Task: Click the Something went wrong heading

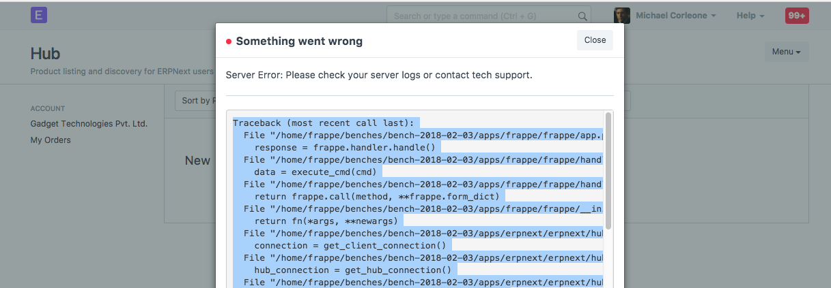Action: tap(299, 42)
